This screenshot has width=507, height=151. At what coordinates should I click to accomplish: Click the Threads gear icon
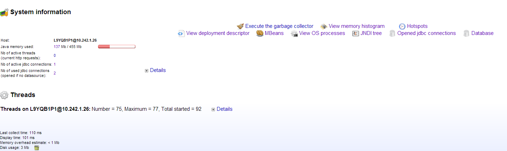click(x=4, y=95)
